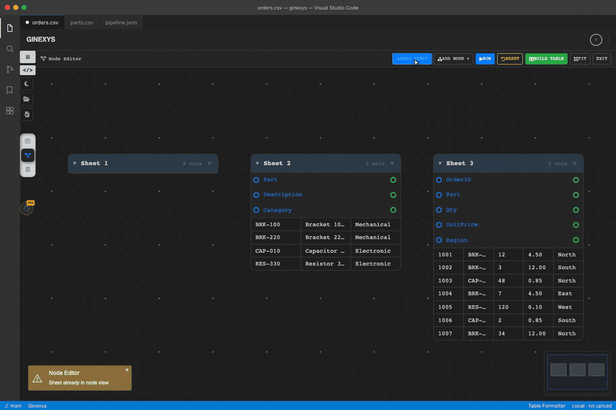Open the Source Control icon in activity bar
The height and width of the screenshot is (410, 616).
click(10, 69)
